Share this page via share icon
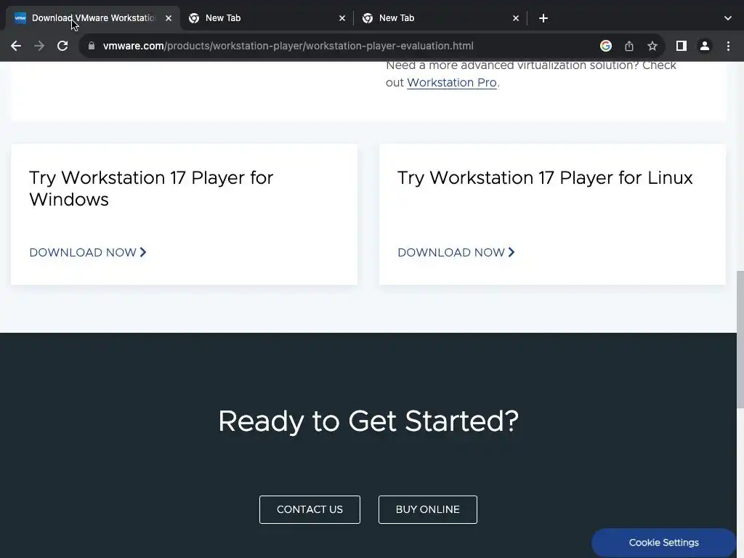Image resolution: width=744 pixels, height=558 pixels. coord(629,46)
